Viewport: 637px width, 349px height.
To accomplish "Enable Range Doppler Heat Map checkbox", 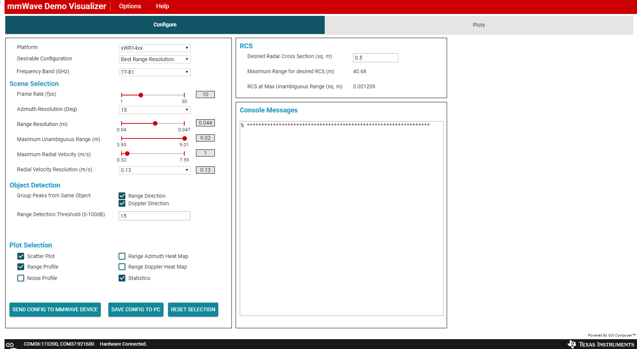I will click(x=122, y=267).
